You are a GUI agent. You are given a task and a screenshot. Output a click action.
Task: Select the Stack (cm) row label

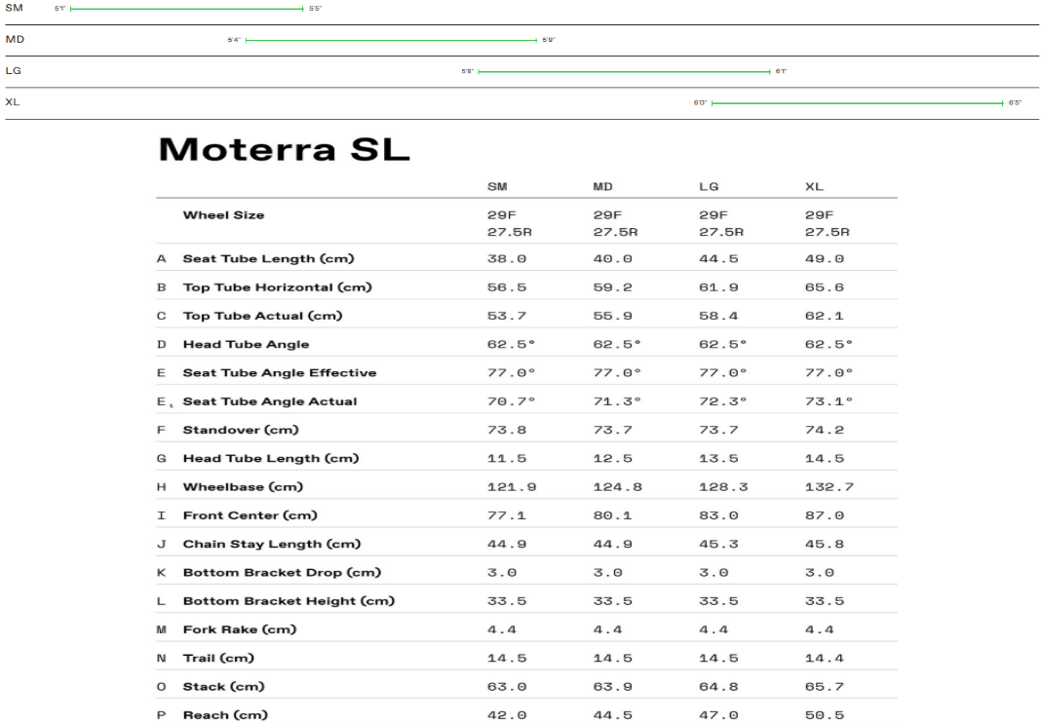pos(223,687)
